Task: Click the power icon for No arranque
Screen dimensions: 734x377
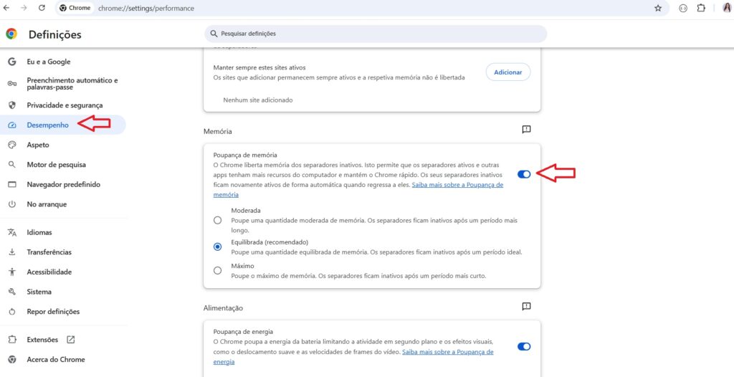Action: click(x=12, y=204)
